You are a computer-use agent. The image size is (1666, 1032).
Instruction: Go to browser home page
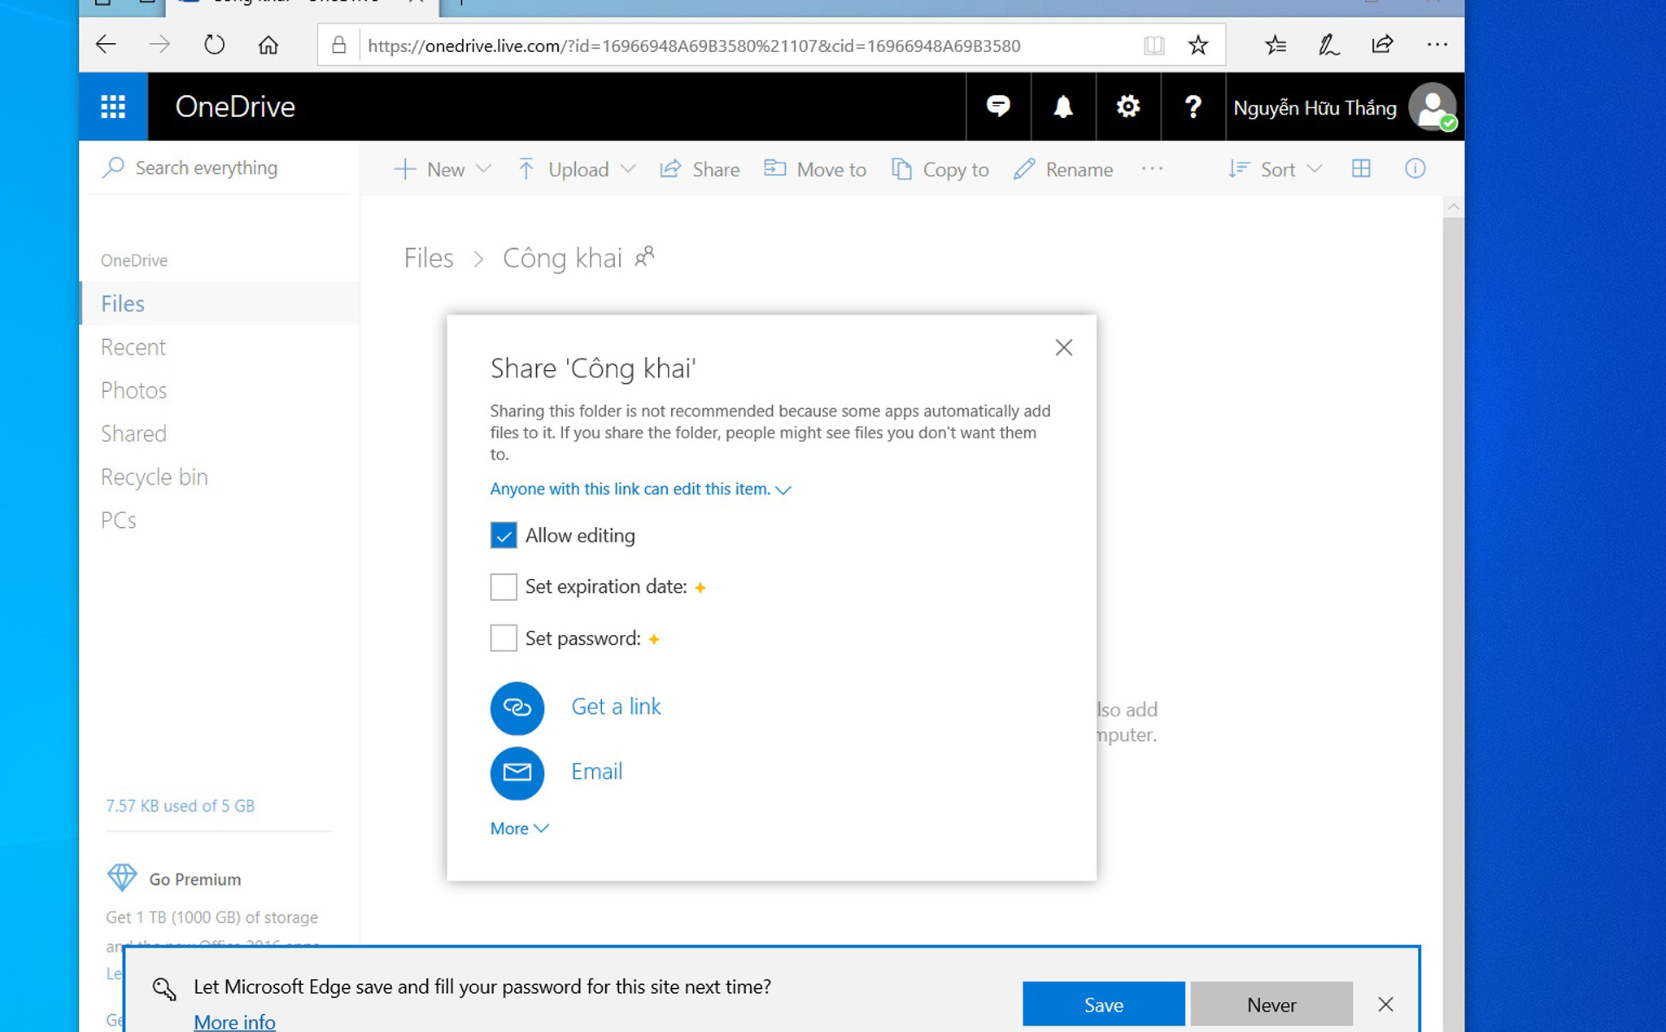click(268, 45)
